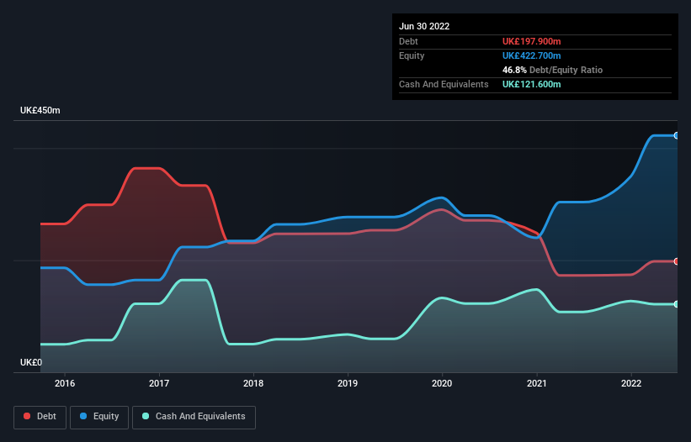Image resolution: width=691 pixels, height=442 pixels.
Task: Click the Jun 30 2022 tooltip date
Action: [x=424, y=26]
